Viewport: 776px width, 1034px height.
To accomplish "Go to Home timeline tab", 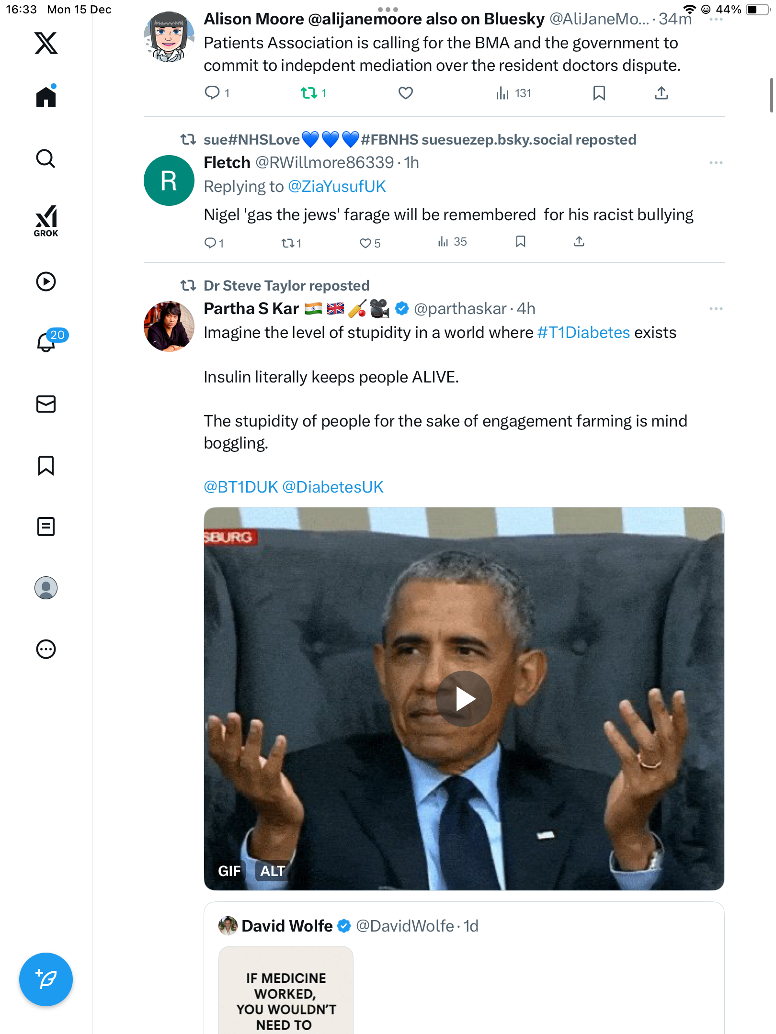I will point(46,97).
